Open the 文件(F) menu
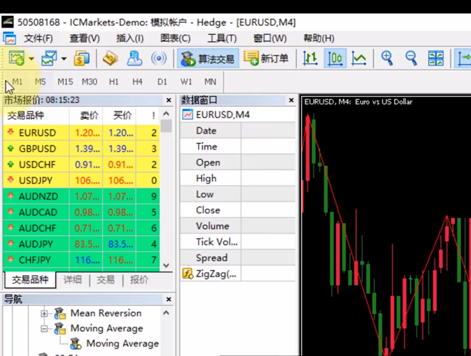 pyautogui.click(x=38, y=39)
